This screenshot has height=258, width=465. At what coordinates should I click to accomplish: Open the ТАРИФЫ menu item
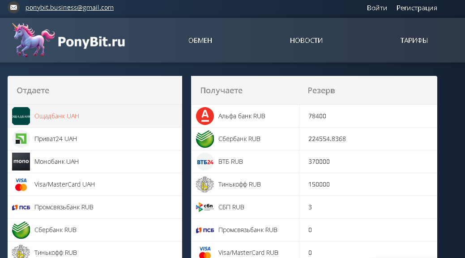pyautogui.click(x=414, y=41)
